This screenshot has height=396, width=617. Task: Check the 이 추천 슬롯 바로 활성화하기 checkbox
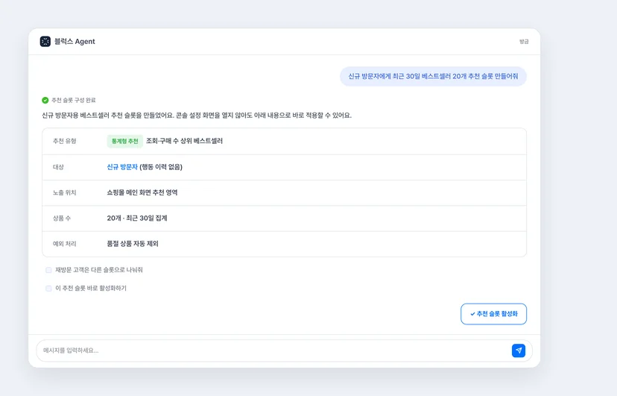48,289
